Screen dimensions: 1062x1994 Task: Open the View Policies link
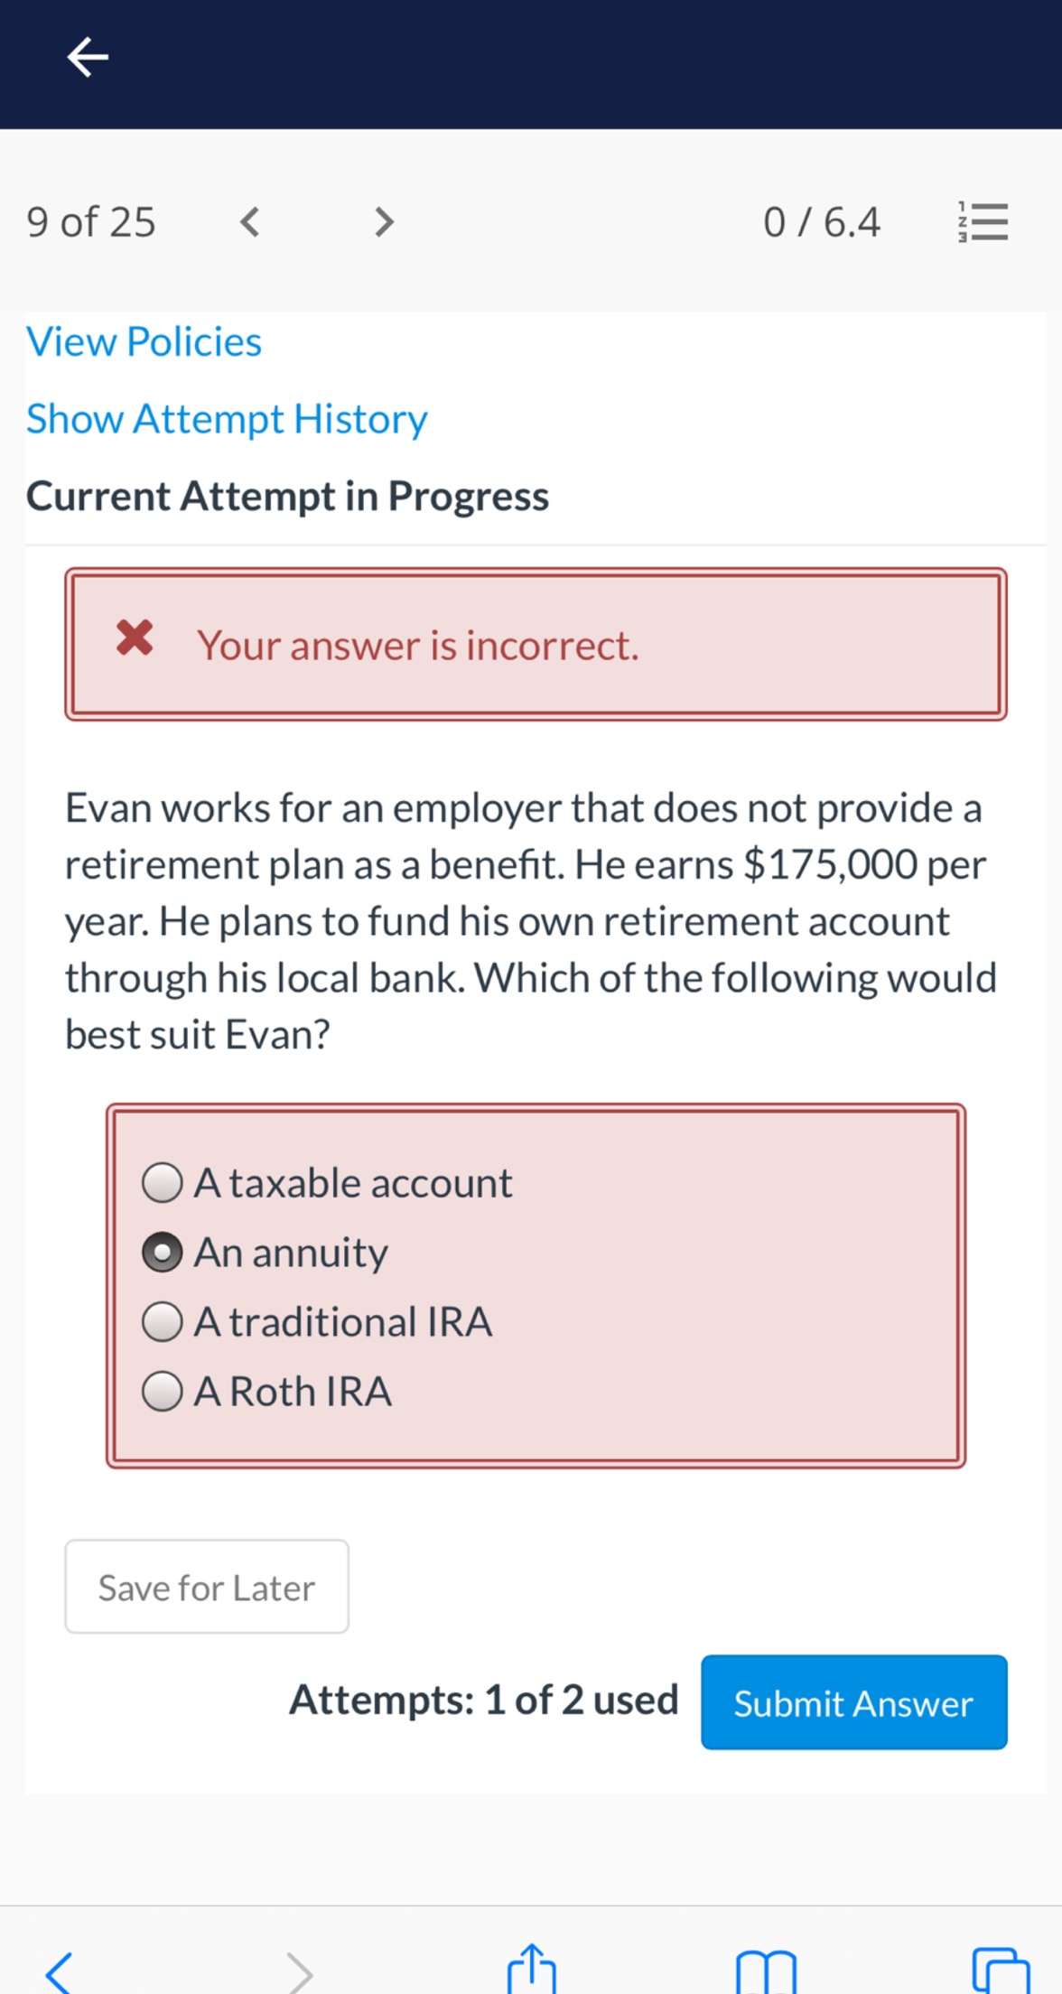coord(144,341)
